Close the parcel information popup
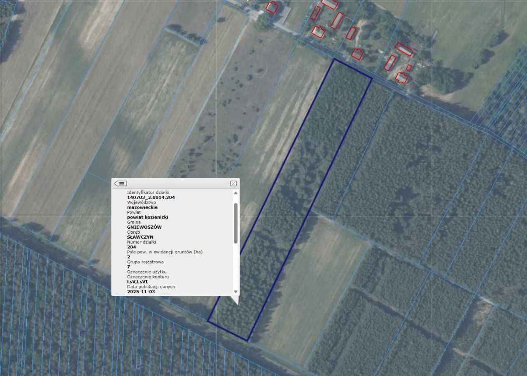Screen dimensions: 527x376 (x=233, y=183)
